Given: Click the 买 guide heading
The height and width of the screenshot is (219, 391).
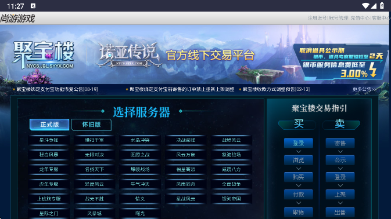Looking at the screenshot, I should 299,124.
